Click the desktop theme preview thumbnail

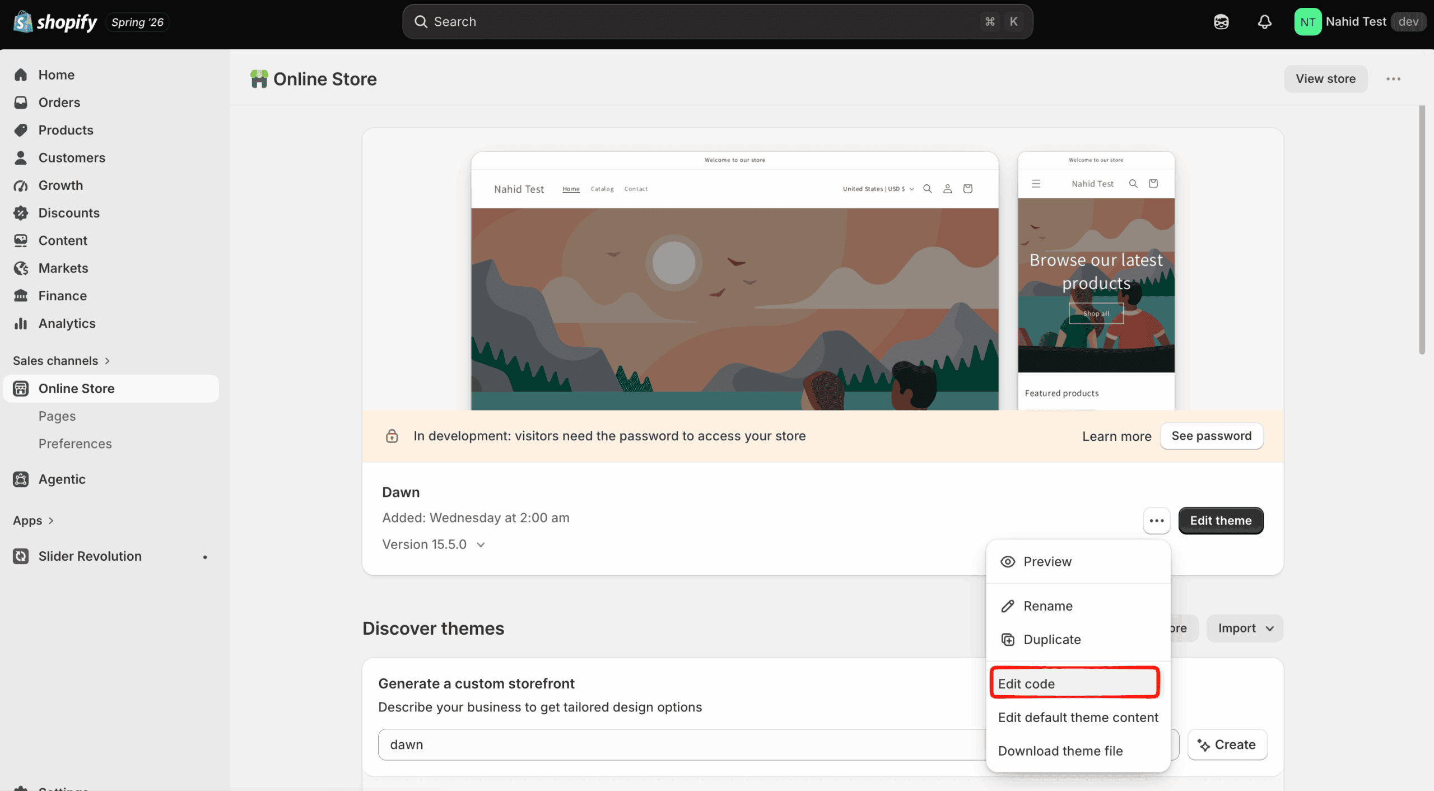click(734, 281)
